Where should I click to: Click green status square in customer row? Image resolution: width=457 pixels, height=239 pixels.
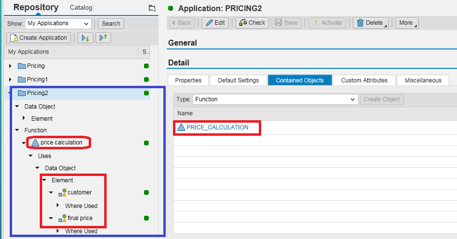[x=146, y=192]
